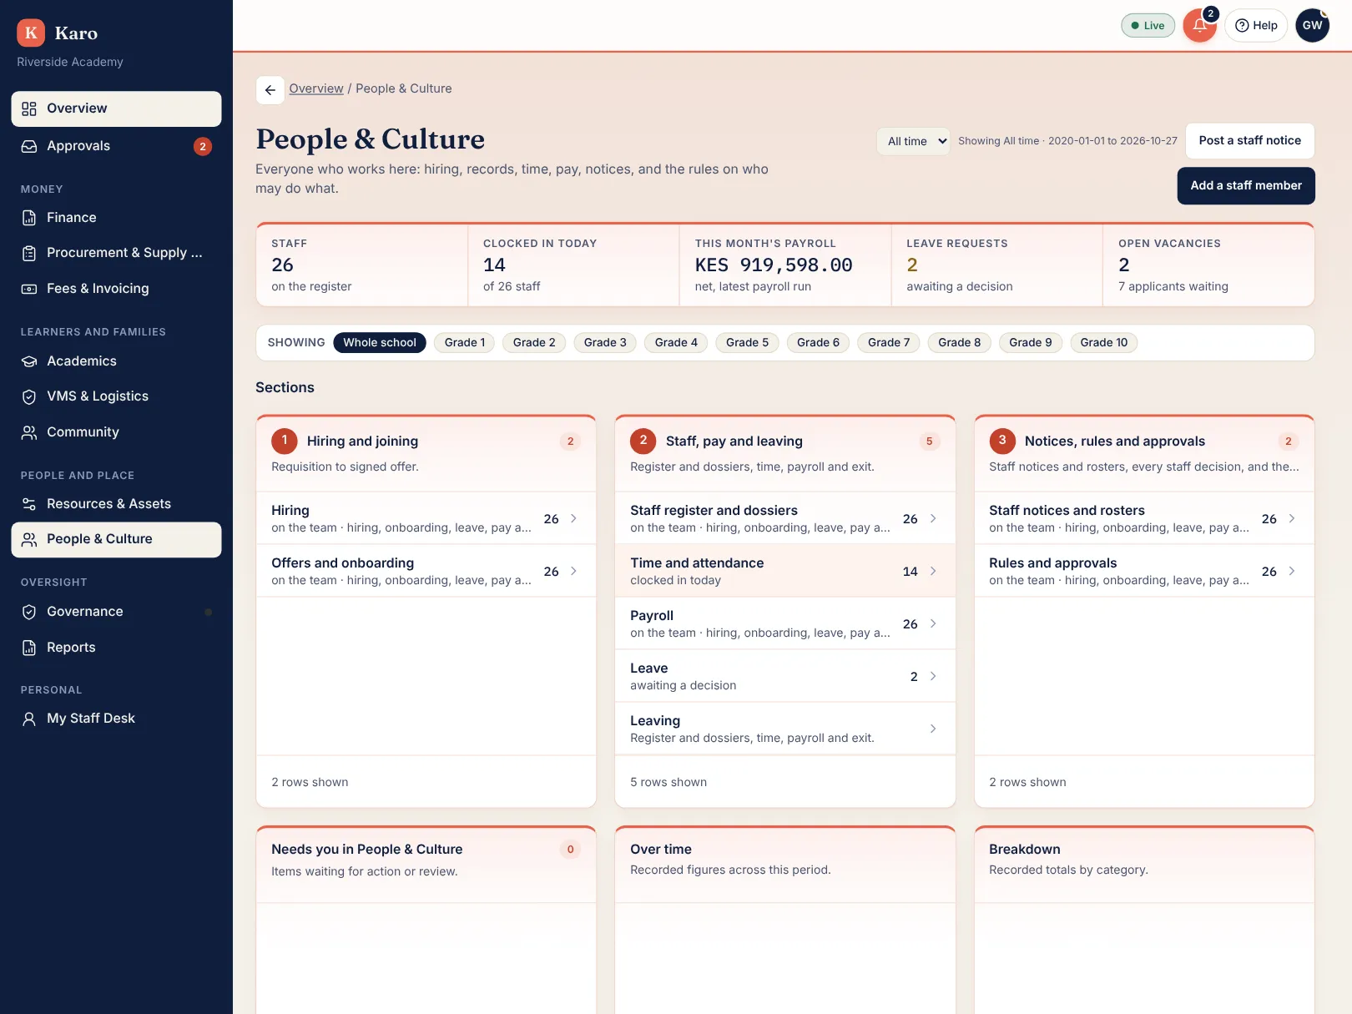Click the Procurement clipboard icon
The height and width of the screenshot is (1014, 1352).
click(x=29, y=253)
